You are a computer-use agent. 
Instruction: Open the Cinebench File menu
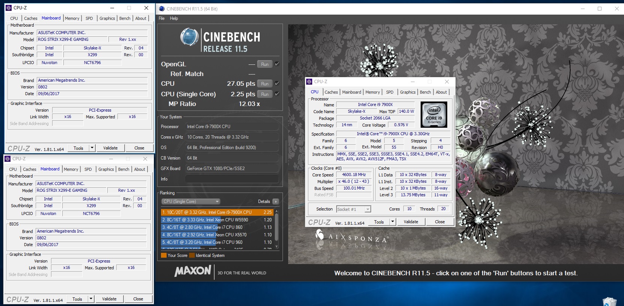click(162, 18)
